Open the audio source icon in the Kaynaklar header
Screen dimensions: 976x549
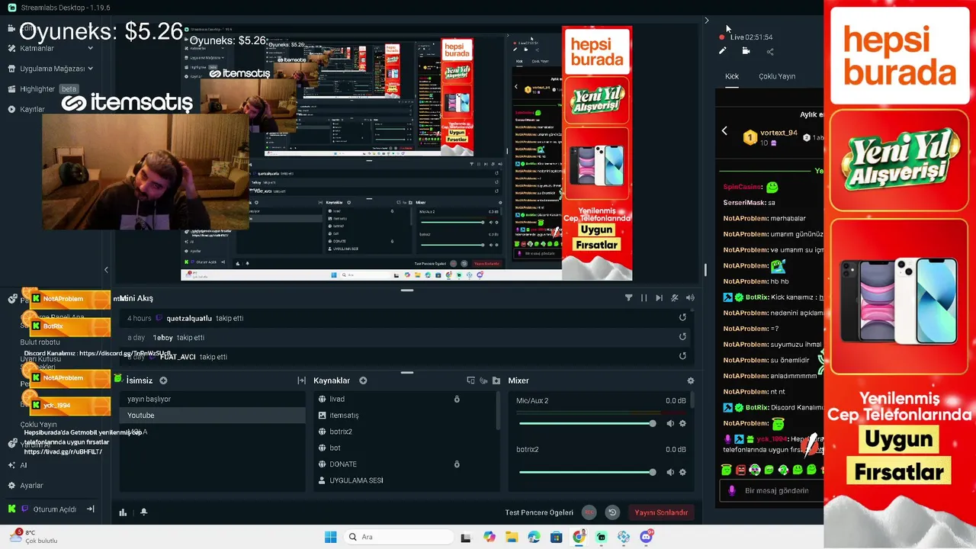point(483,380)
